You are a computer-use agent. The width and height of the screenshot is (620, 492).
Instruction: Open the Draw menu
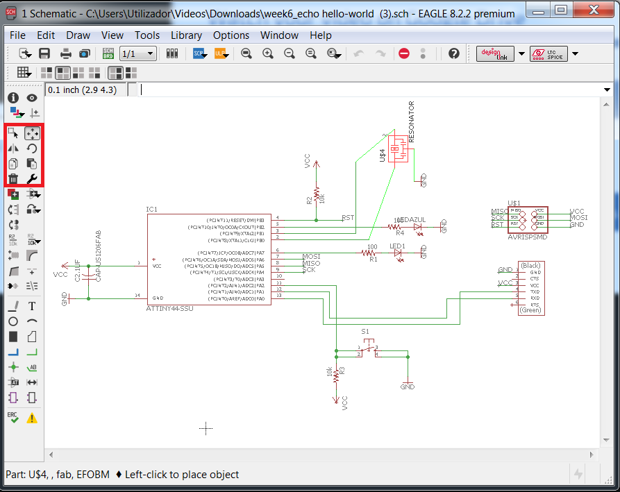[78, 35]
